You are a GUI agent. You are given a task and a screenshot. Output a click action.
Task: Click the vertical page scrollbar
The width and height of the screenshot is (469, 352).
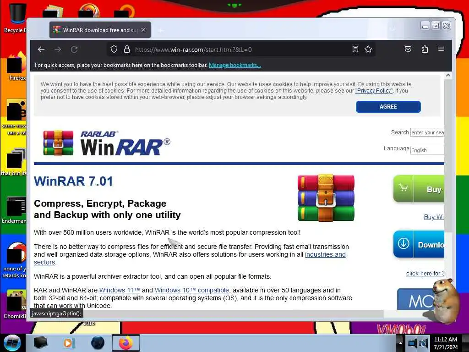click(448, 156)
